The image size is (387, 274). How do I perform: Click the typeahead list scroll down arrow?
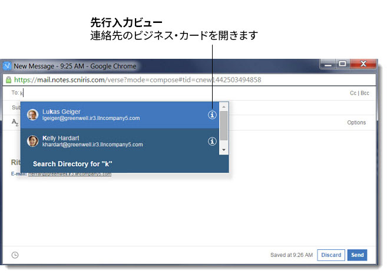tap(224, 150)
